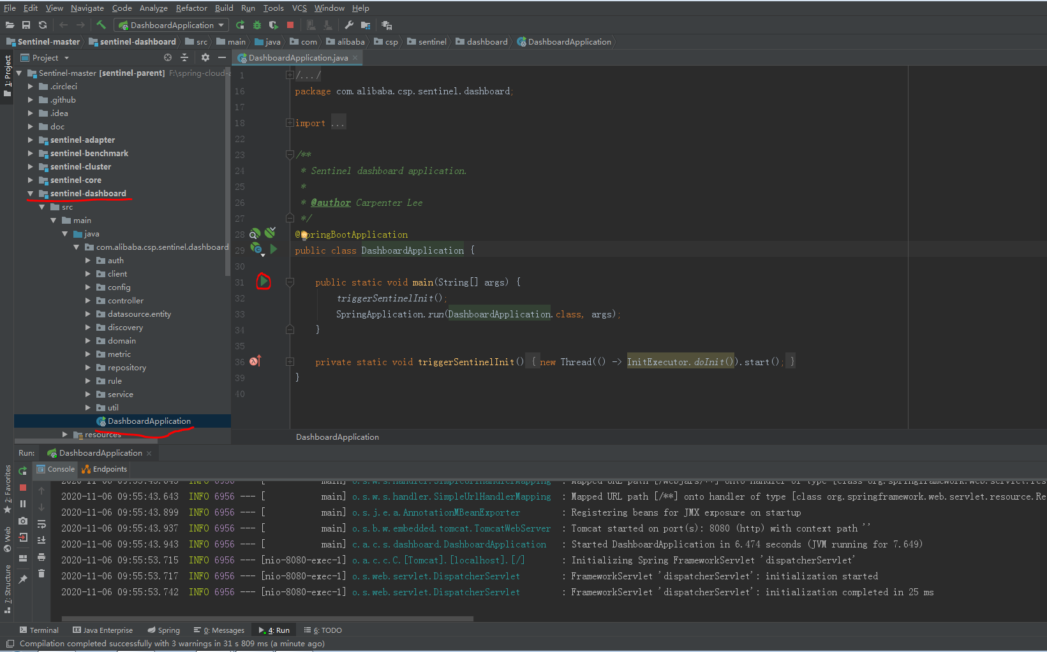Stop the app with the red toolbar square
1047x652 pixels.
pyautogui.click(x=290, y=25)
